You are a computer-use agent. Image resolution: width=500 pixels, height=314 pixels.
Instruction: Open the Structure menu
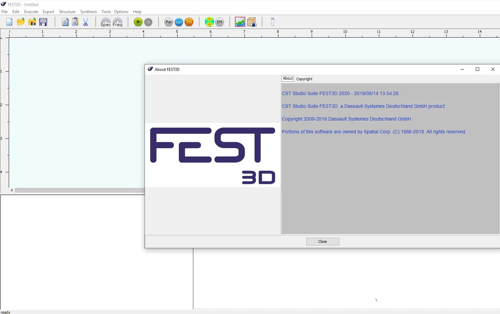tap(67, 12)
